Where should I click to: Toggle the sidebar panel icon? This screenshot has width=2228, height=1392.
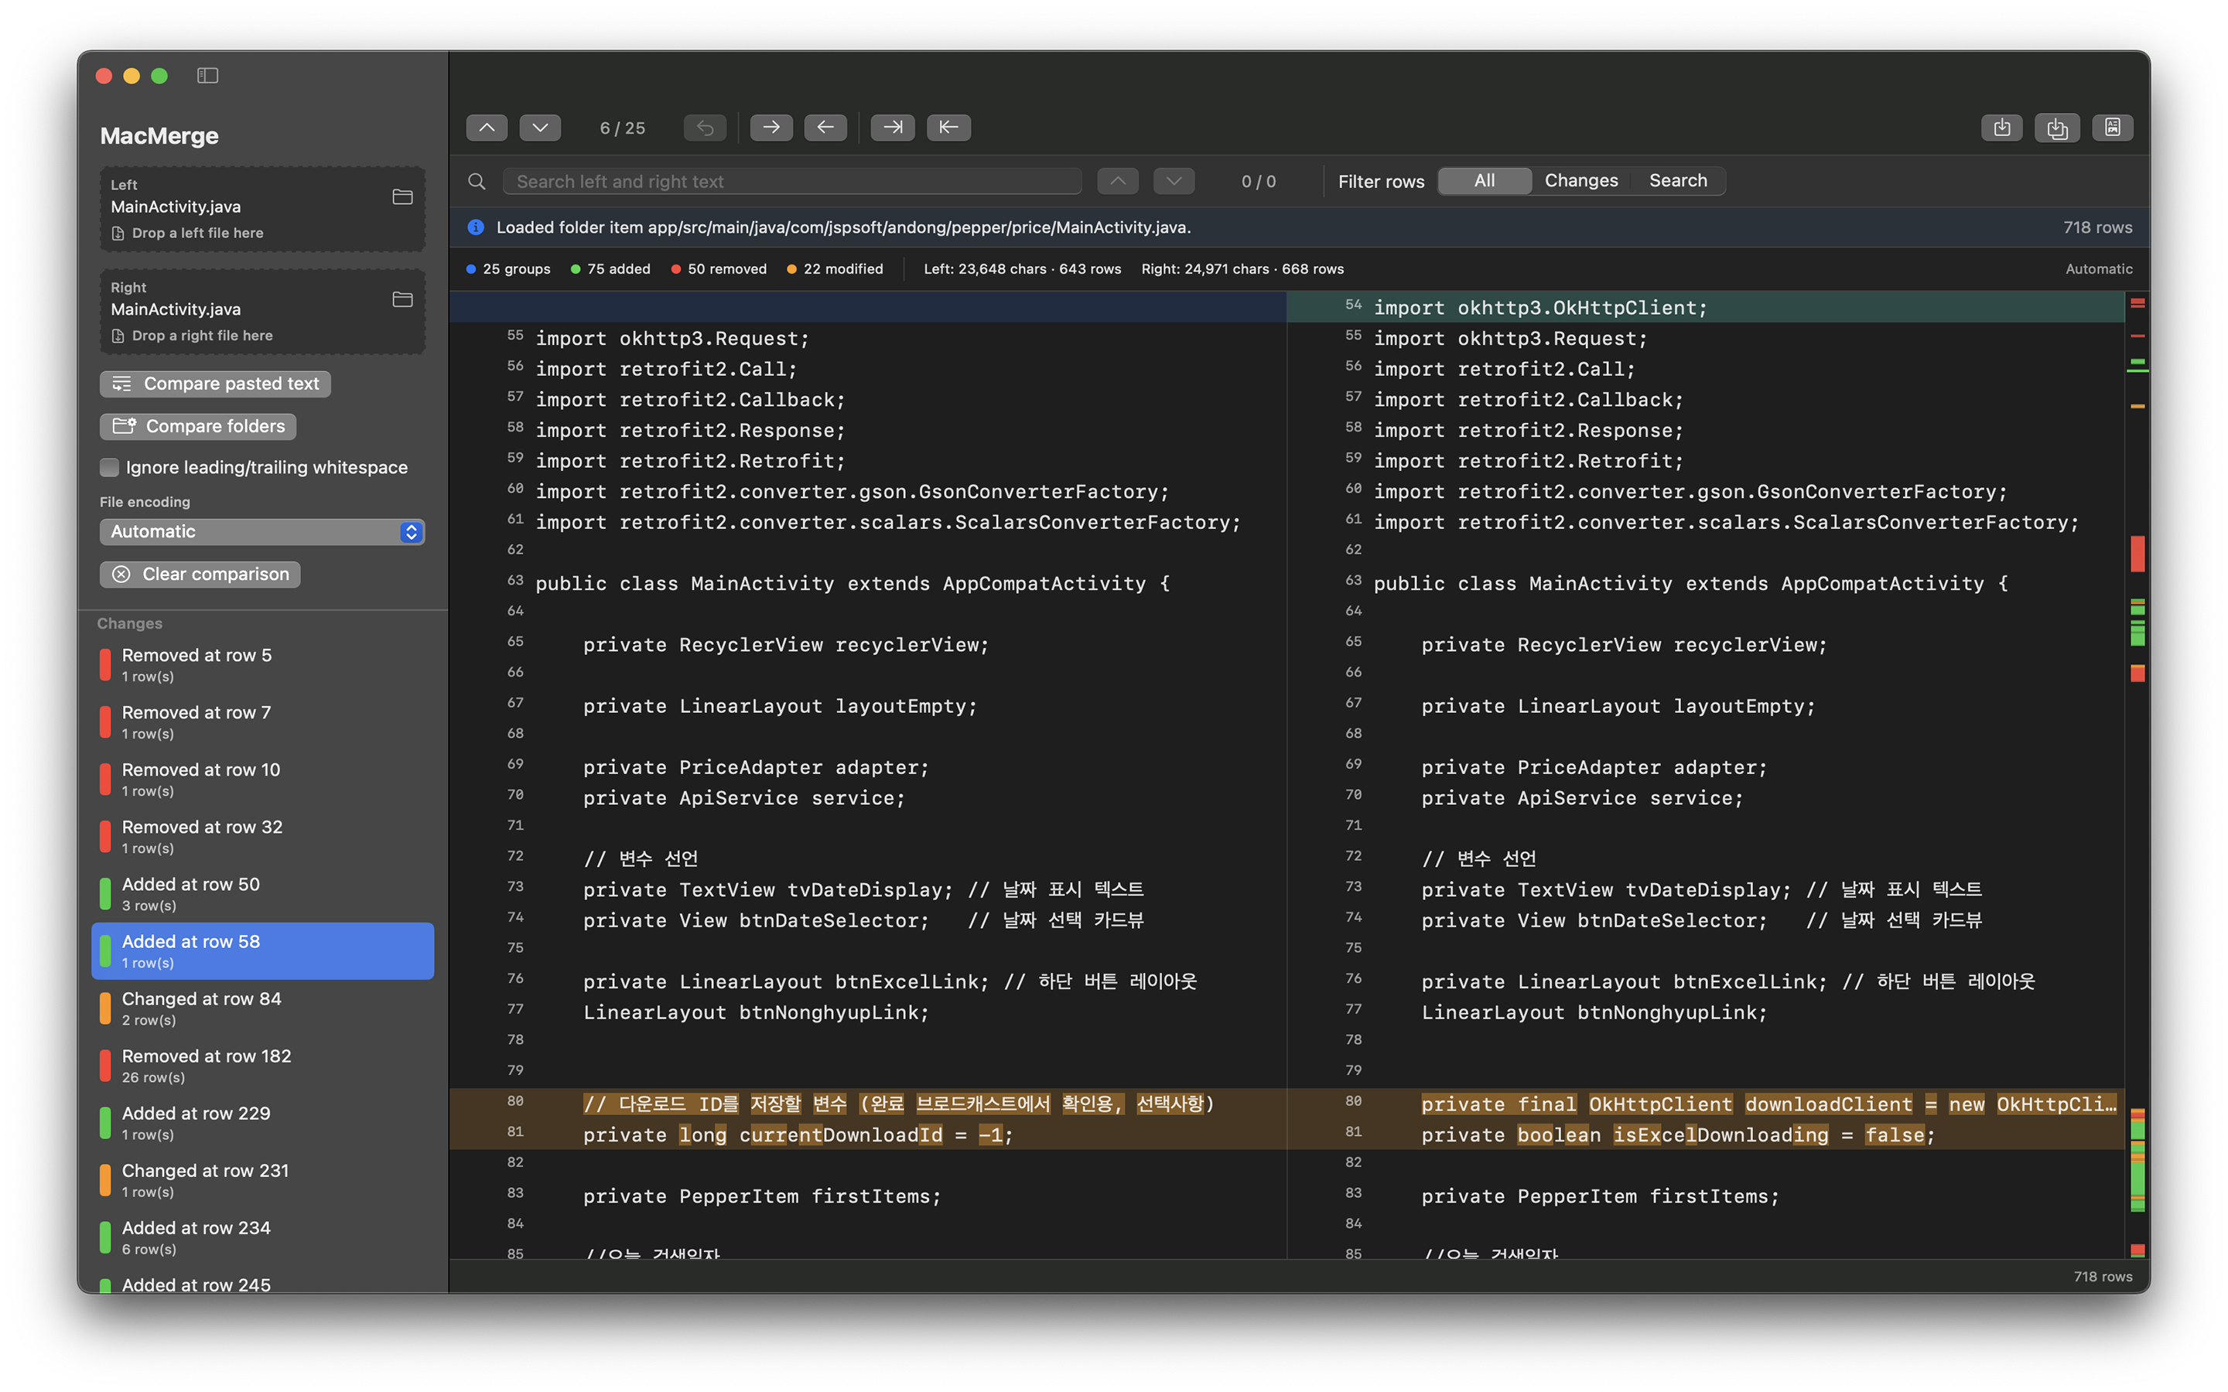(x=207, y=76)
